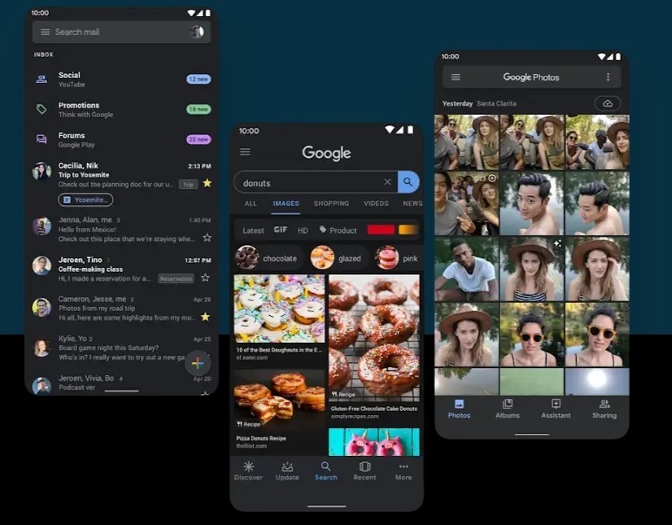Open Google app hamburger menu
672x525 pixels.
pos(245,152)
